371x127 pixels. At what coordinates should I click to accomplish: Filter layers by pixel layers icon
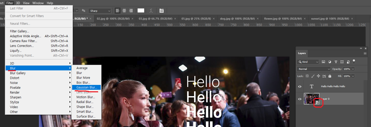pyautogui.click(x=323, y=62)
